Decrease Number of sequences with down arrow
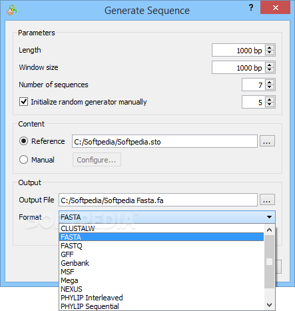The height and width of the screenshot is (311, 295). point(270,87)
